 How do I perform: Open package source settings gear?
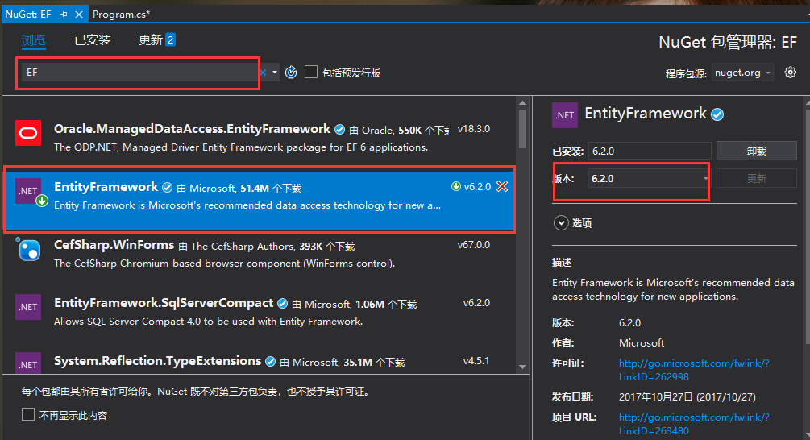tap(791, 73)
